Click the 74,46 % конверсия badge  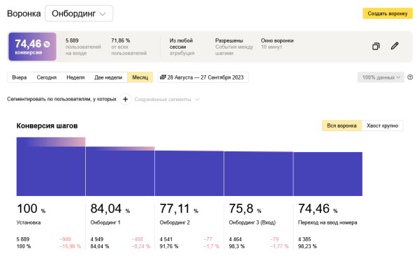(x=32, y=47)
